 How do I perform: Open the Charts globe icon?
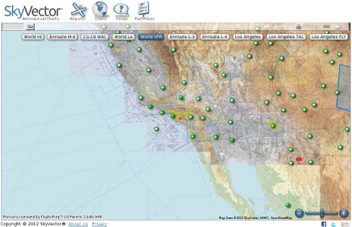pos(100,11)
